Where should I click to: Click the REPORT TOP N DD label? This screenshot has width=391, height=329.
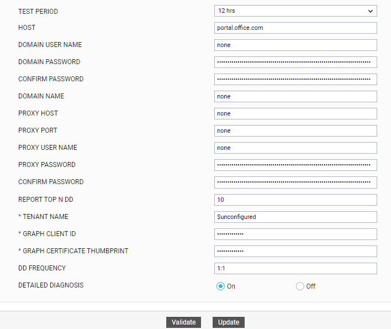click(46, 200)
